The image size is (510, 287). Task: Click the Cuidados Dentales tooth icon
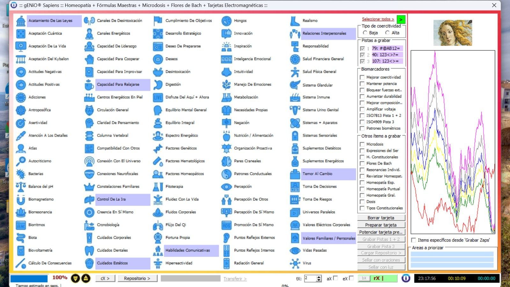point(89,250)
